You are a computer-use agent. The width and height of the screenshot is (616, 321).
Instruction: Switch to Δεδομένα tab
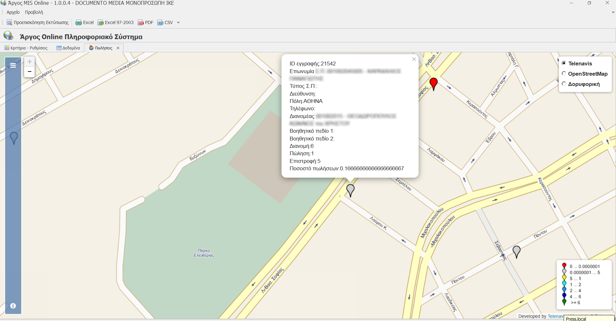tap(68, 48)
